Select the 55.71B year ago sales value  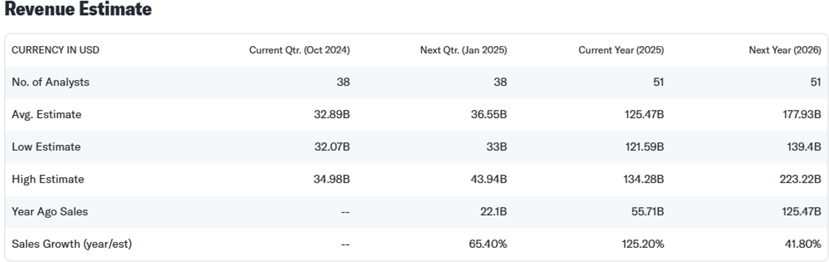pos(646,212)
